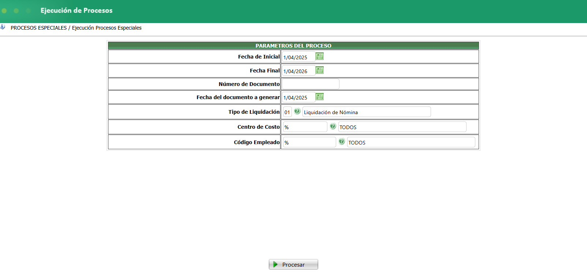Image resolution: width=587 pixels, height=278 pixels.
Task: Click the Liquidación de Nómina description field
Action: pyautogui.click(x=367, y=112)
